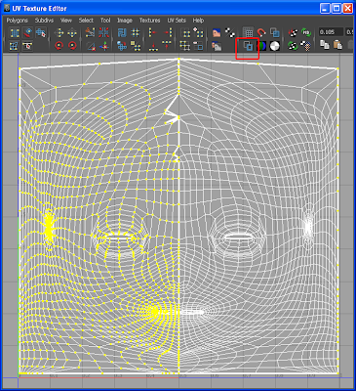Click the rotate UVs clockwise red icon
Viewport: 356px width, 391px height.
tap(72, 46)
